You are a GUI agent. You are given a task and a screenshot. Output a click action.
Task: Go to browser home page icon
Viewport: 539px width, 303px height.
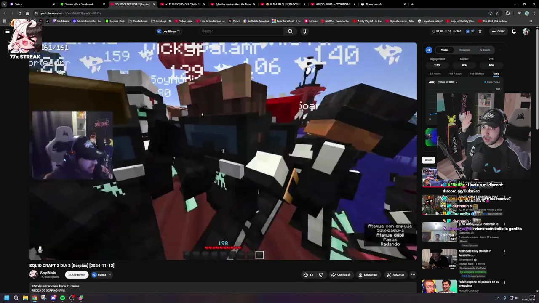coord(27,13)
